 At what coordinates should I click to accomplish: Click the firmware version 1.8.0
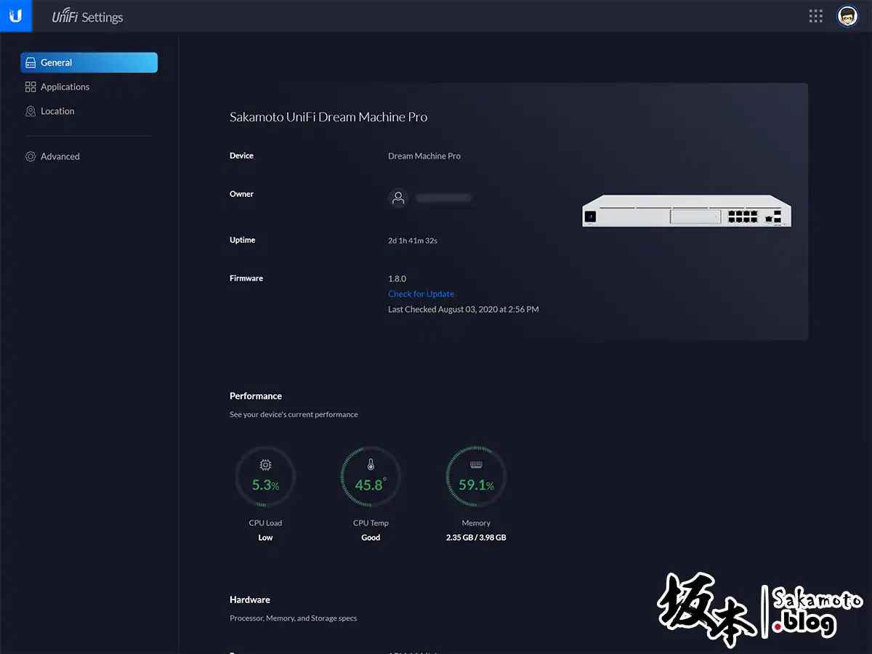[x=397, y=278]
